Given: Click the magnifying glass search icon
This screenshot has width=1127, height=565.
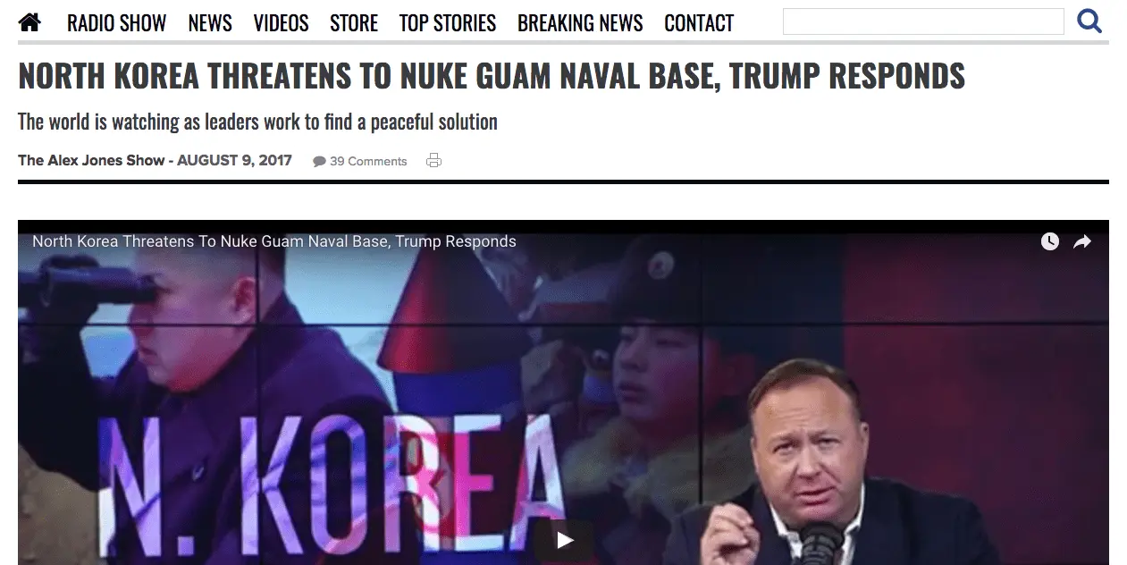Looking at the screenshot, I should coord(1089,21).
